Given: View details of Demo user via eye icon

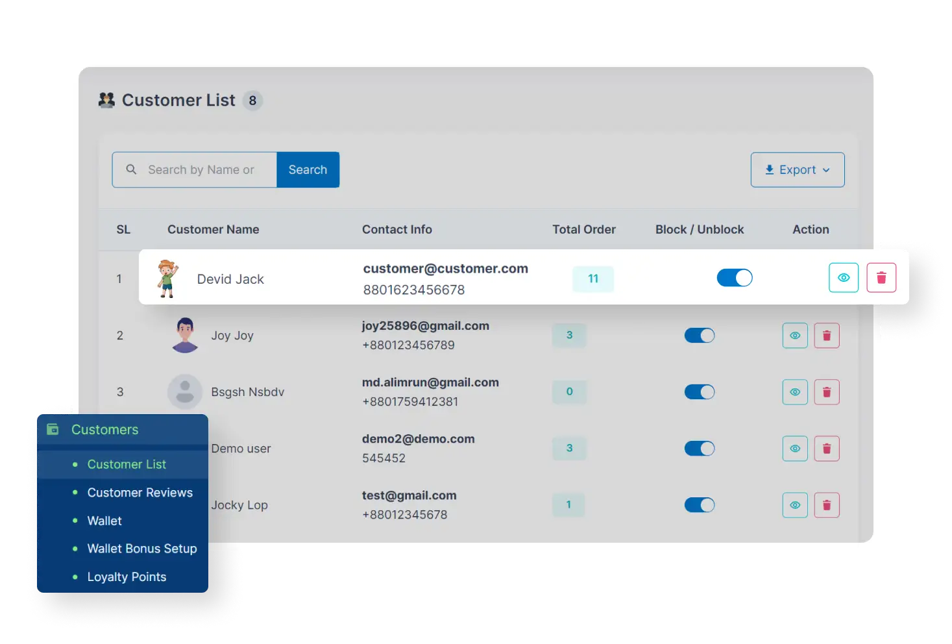Looking at the screenshot, I should [794, 448].
